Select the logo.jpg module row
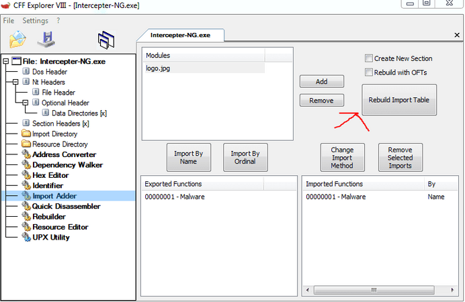Image resolution: width=465 pixels, height=302 pixels. 205,68
